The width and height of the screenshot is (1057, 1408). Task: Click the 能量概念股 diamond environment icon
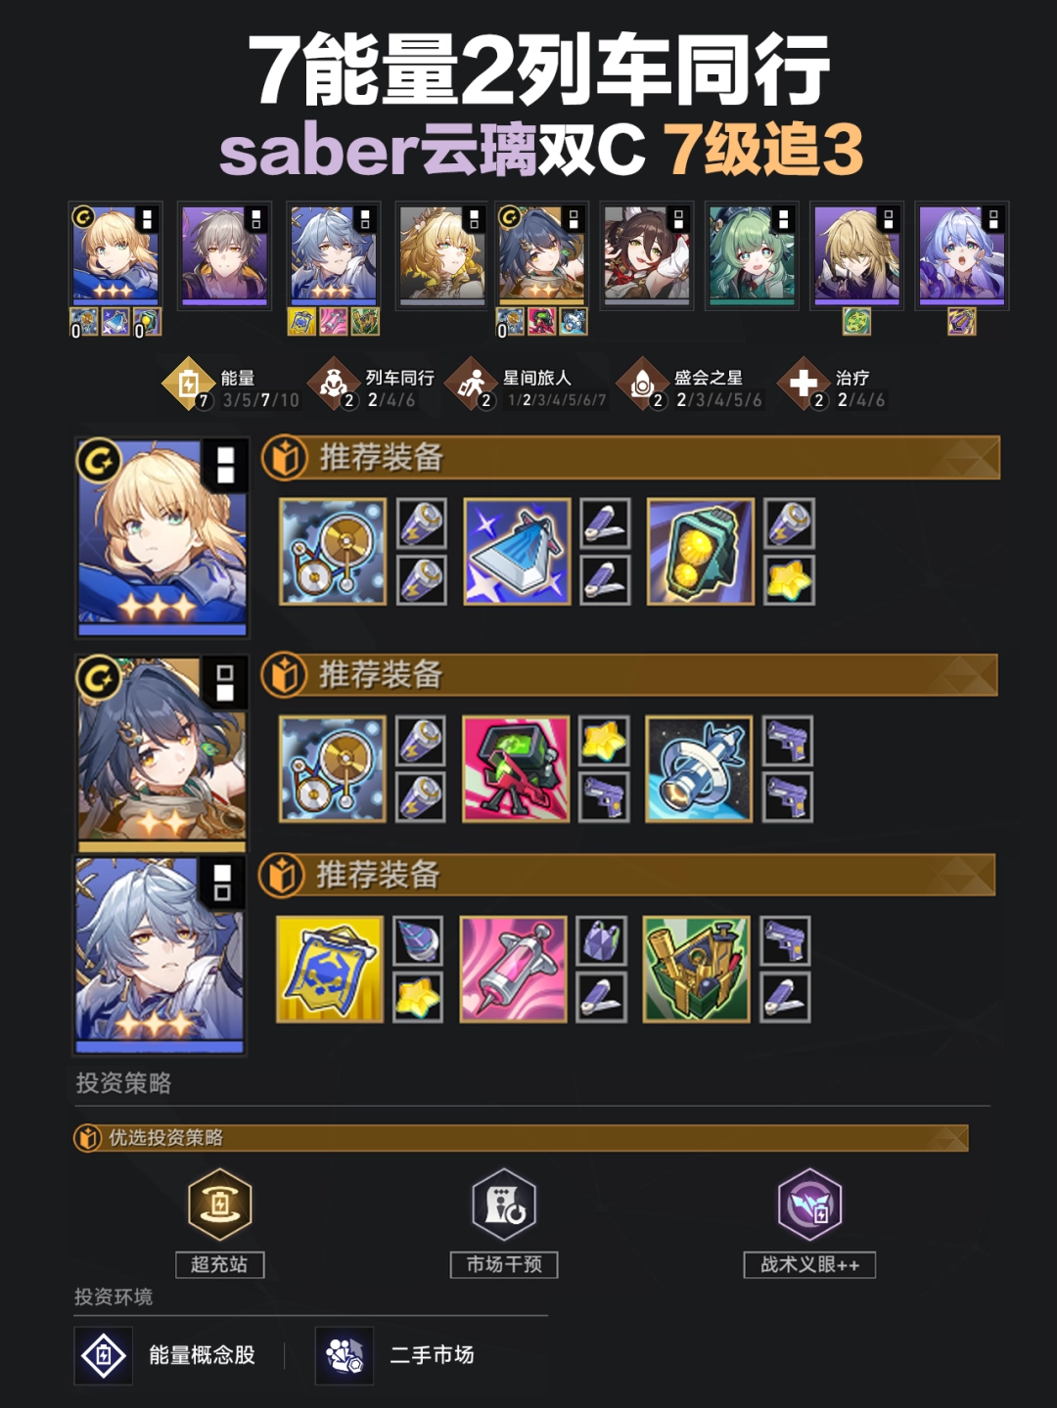[x=104, y=1356]
